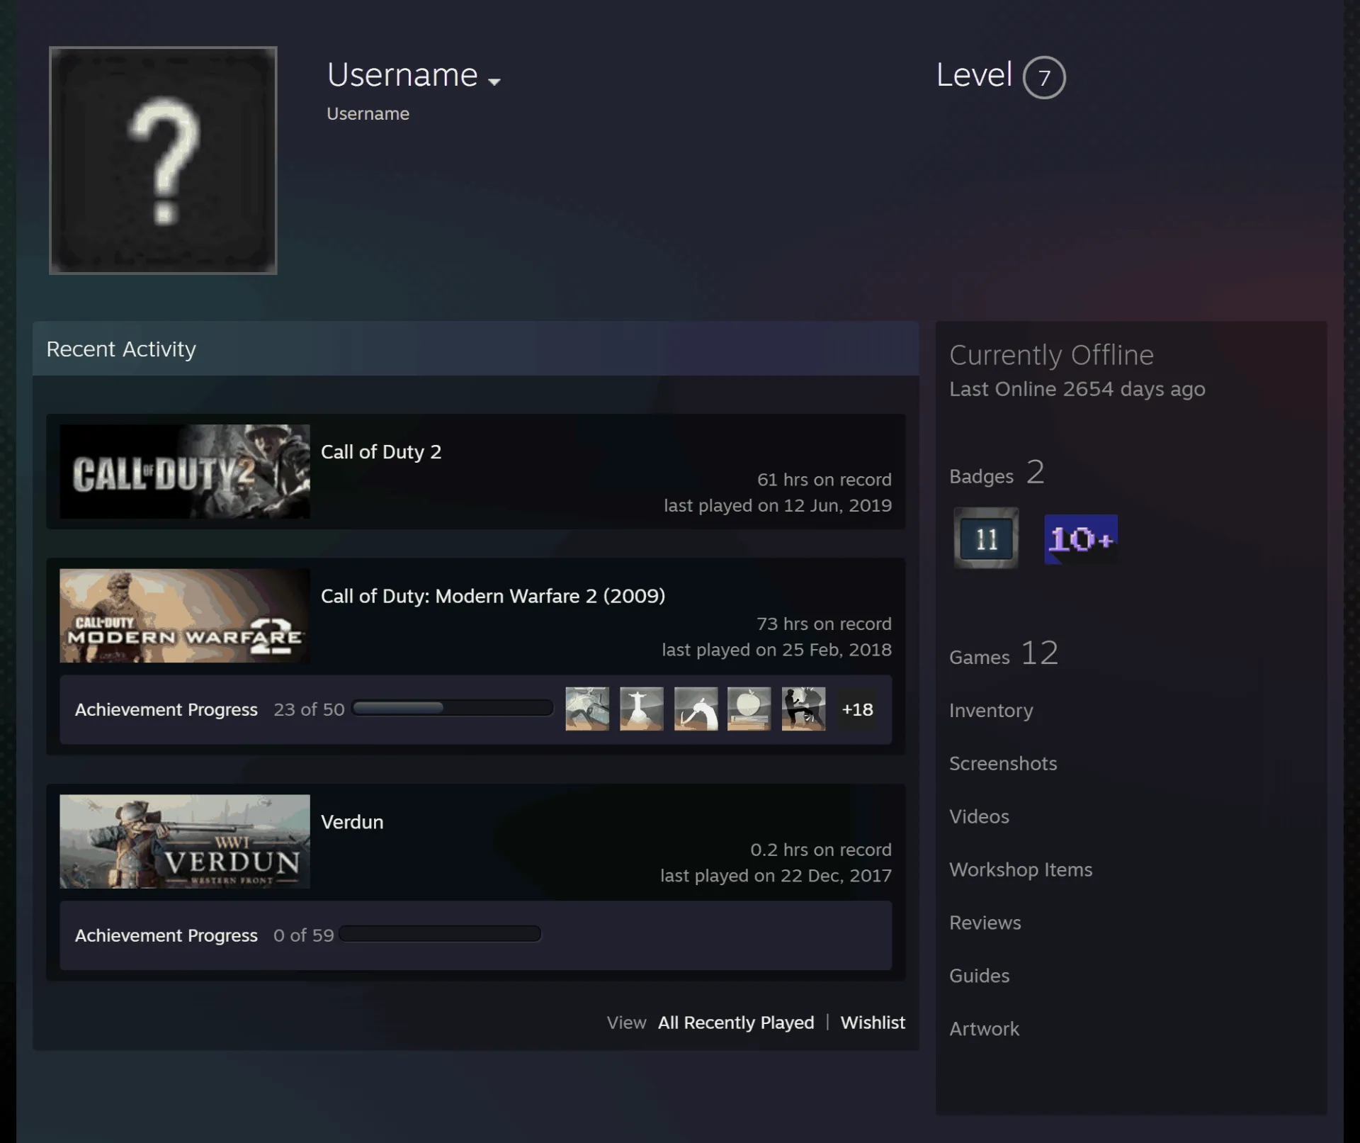Click second Modern Warfare 2 achievement statue icon

click(642, 709)
